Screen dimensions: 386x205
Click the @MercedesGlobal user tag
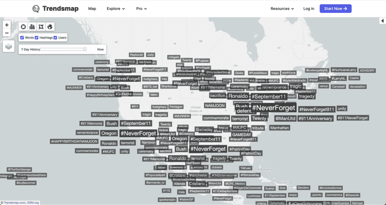218,72
